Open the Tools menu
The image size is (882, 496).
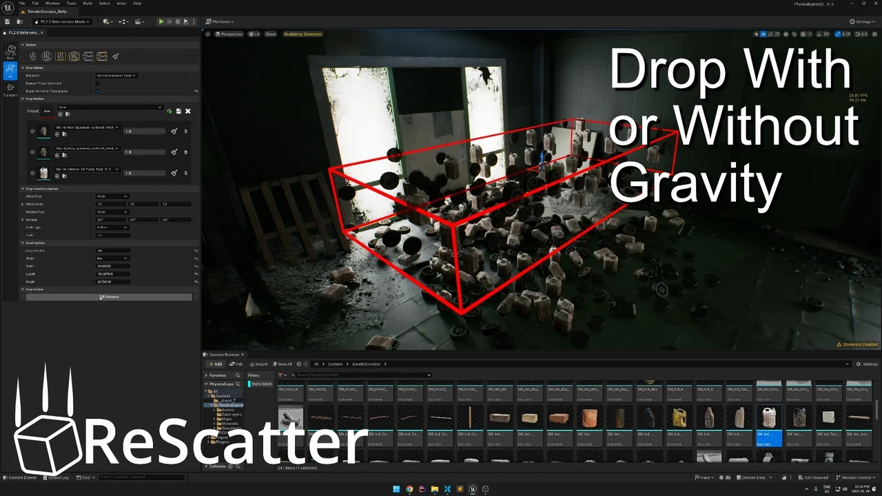(71, 3)
